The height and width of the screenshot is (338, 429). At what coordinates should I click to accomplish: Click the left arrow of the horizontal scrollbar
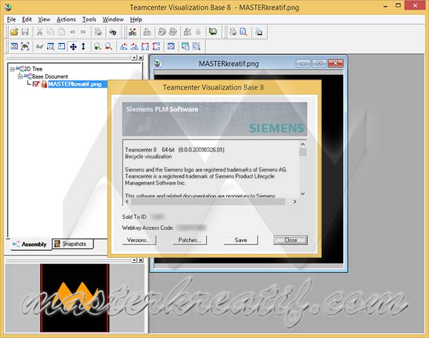point(127,202)
